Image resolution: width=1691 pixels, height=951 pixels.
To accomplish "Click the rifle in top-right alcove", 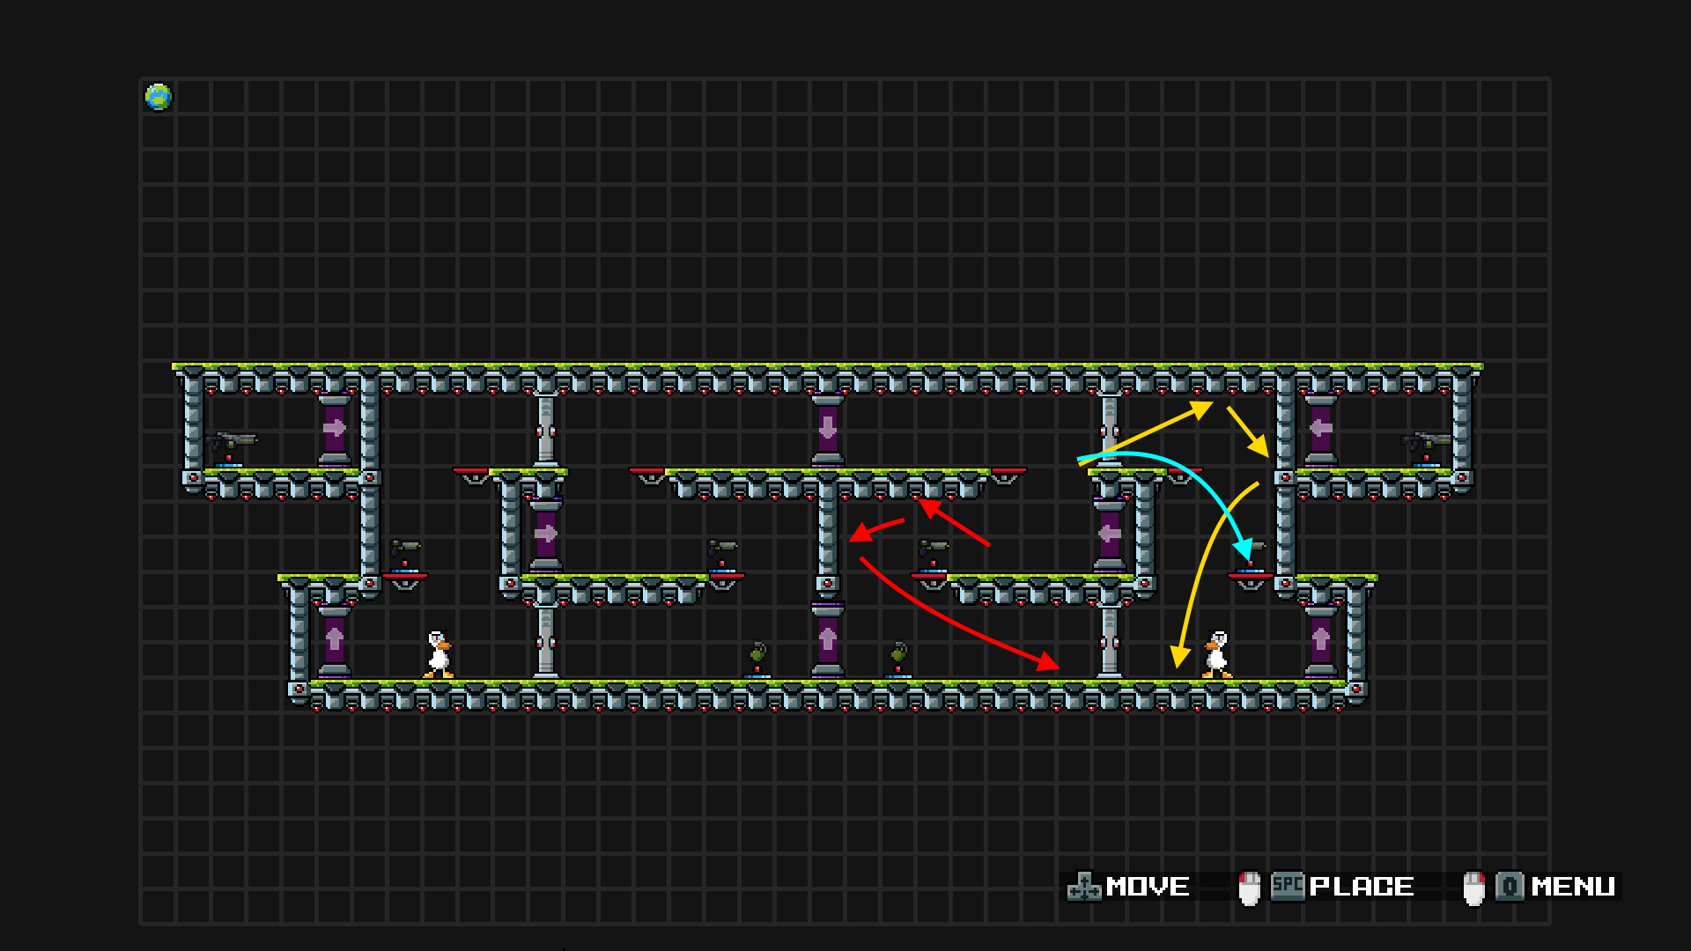I will pos(1426,440).
